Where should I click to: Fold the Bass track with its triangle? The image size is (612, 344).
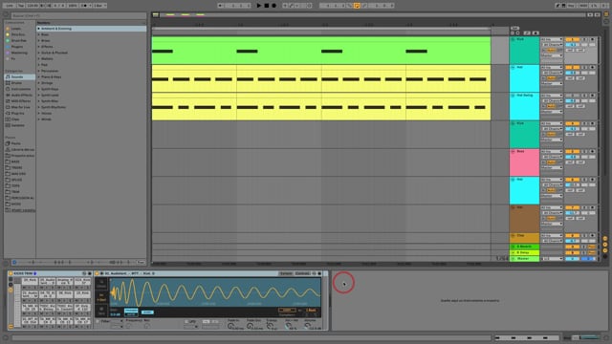pyautogui.click(x=513, y=152)
